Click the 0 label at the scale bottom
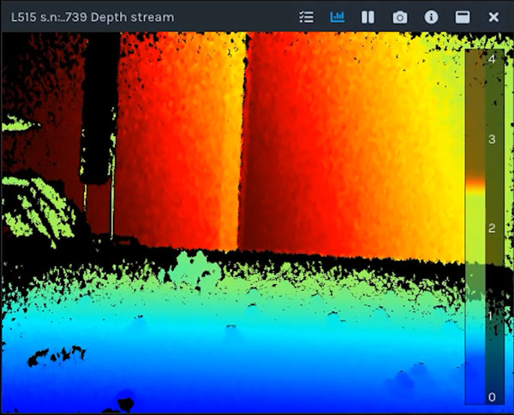The width and height of the screenshot is (514, 415). (492, 397)
